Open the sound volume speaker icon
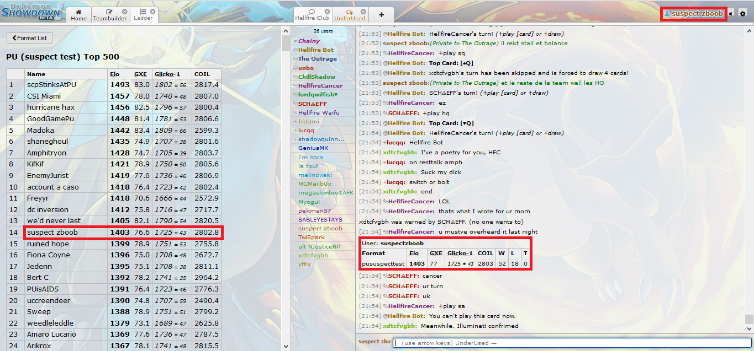754x351 pixels. click(732, 13)
